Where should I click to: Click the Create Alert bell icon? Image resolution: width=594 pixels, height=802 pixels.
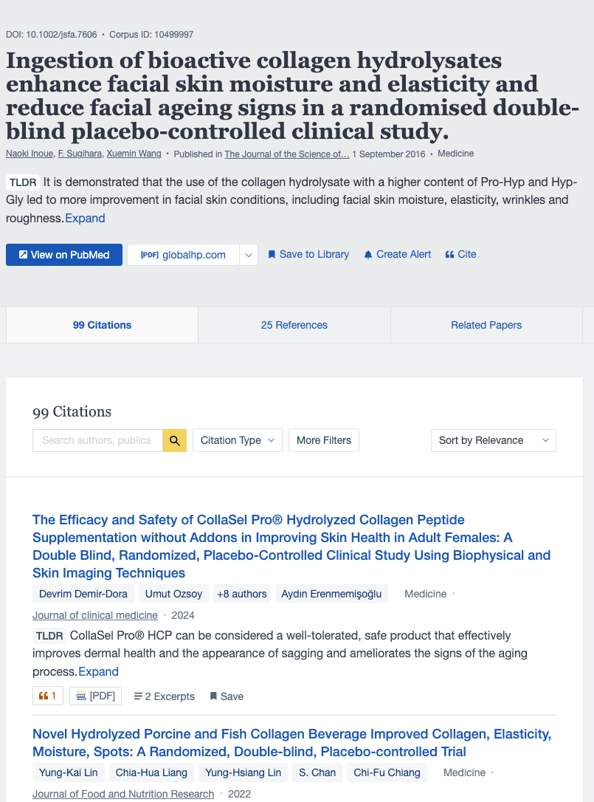(368, 255)
